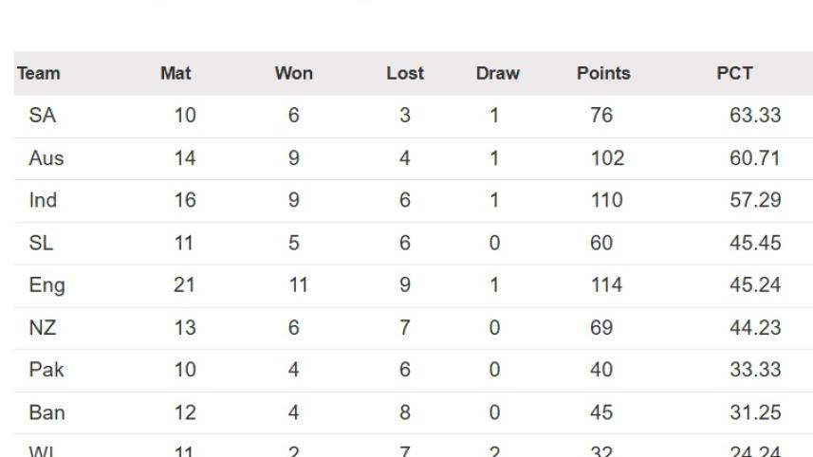Click England's points value 114
Screen dimensions: 813x457
(x=606, y=285)
